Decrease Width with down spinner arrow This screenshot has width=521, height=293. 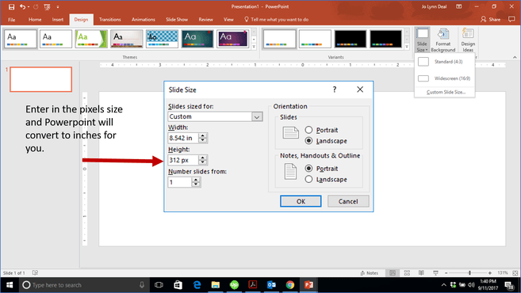pos(203,140)
